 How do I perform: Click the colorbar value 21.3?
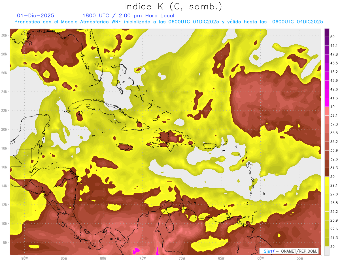(334, 238)
